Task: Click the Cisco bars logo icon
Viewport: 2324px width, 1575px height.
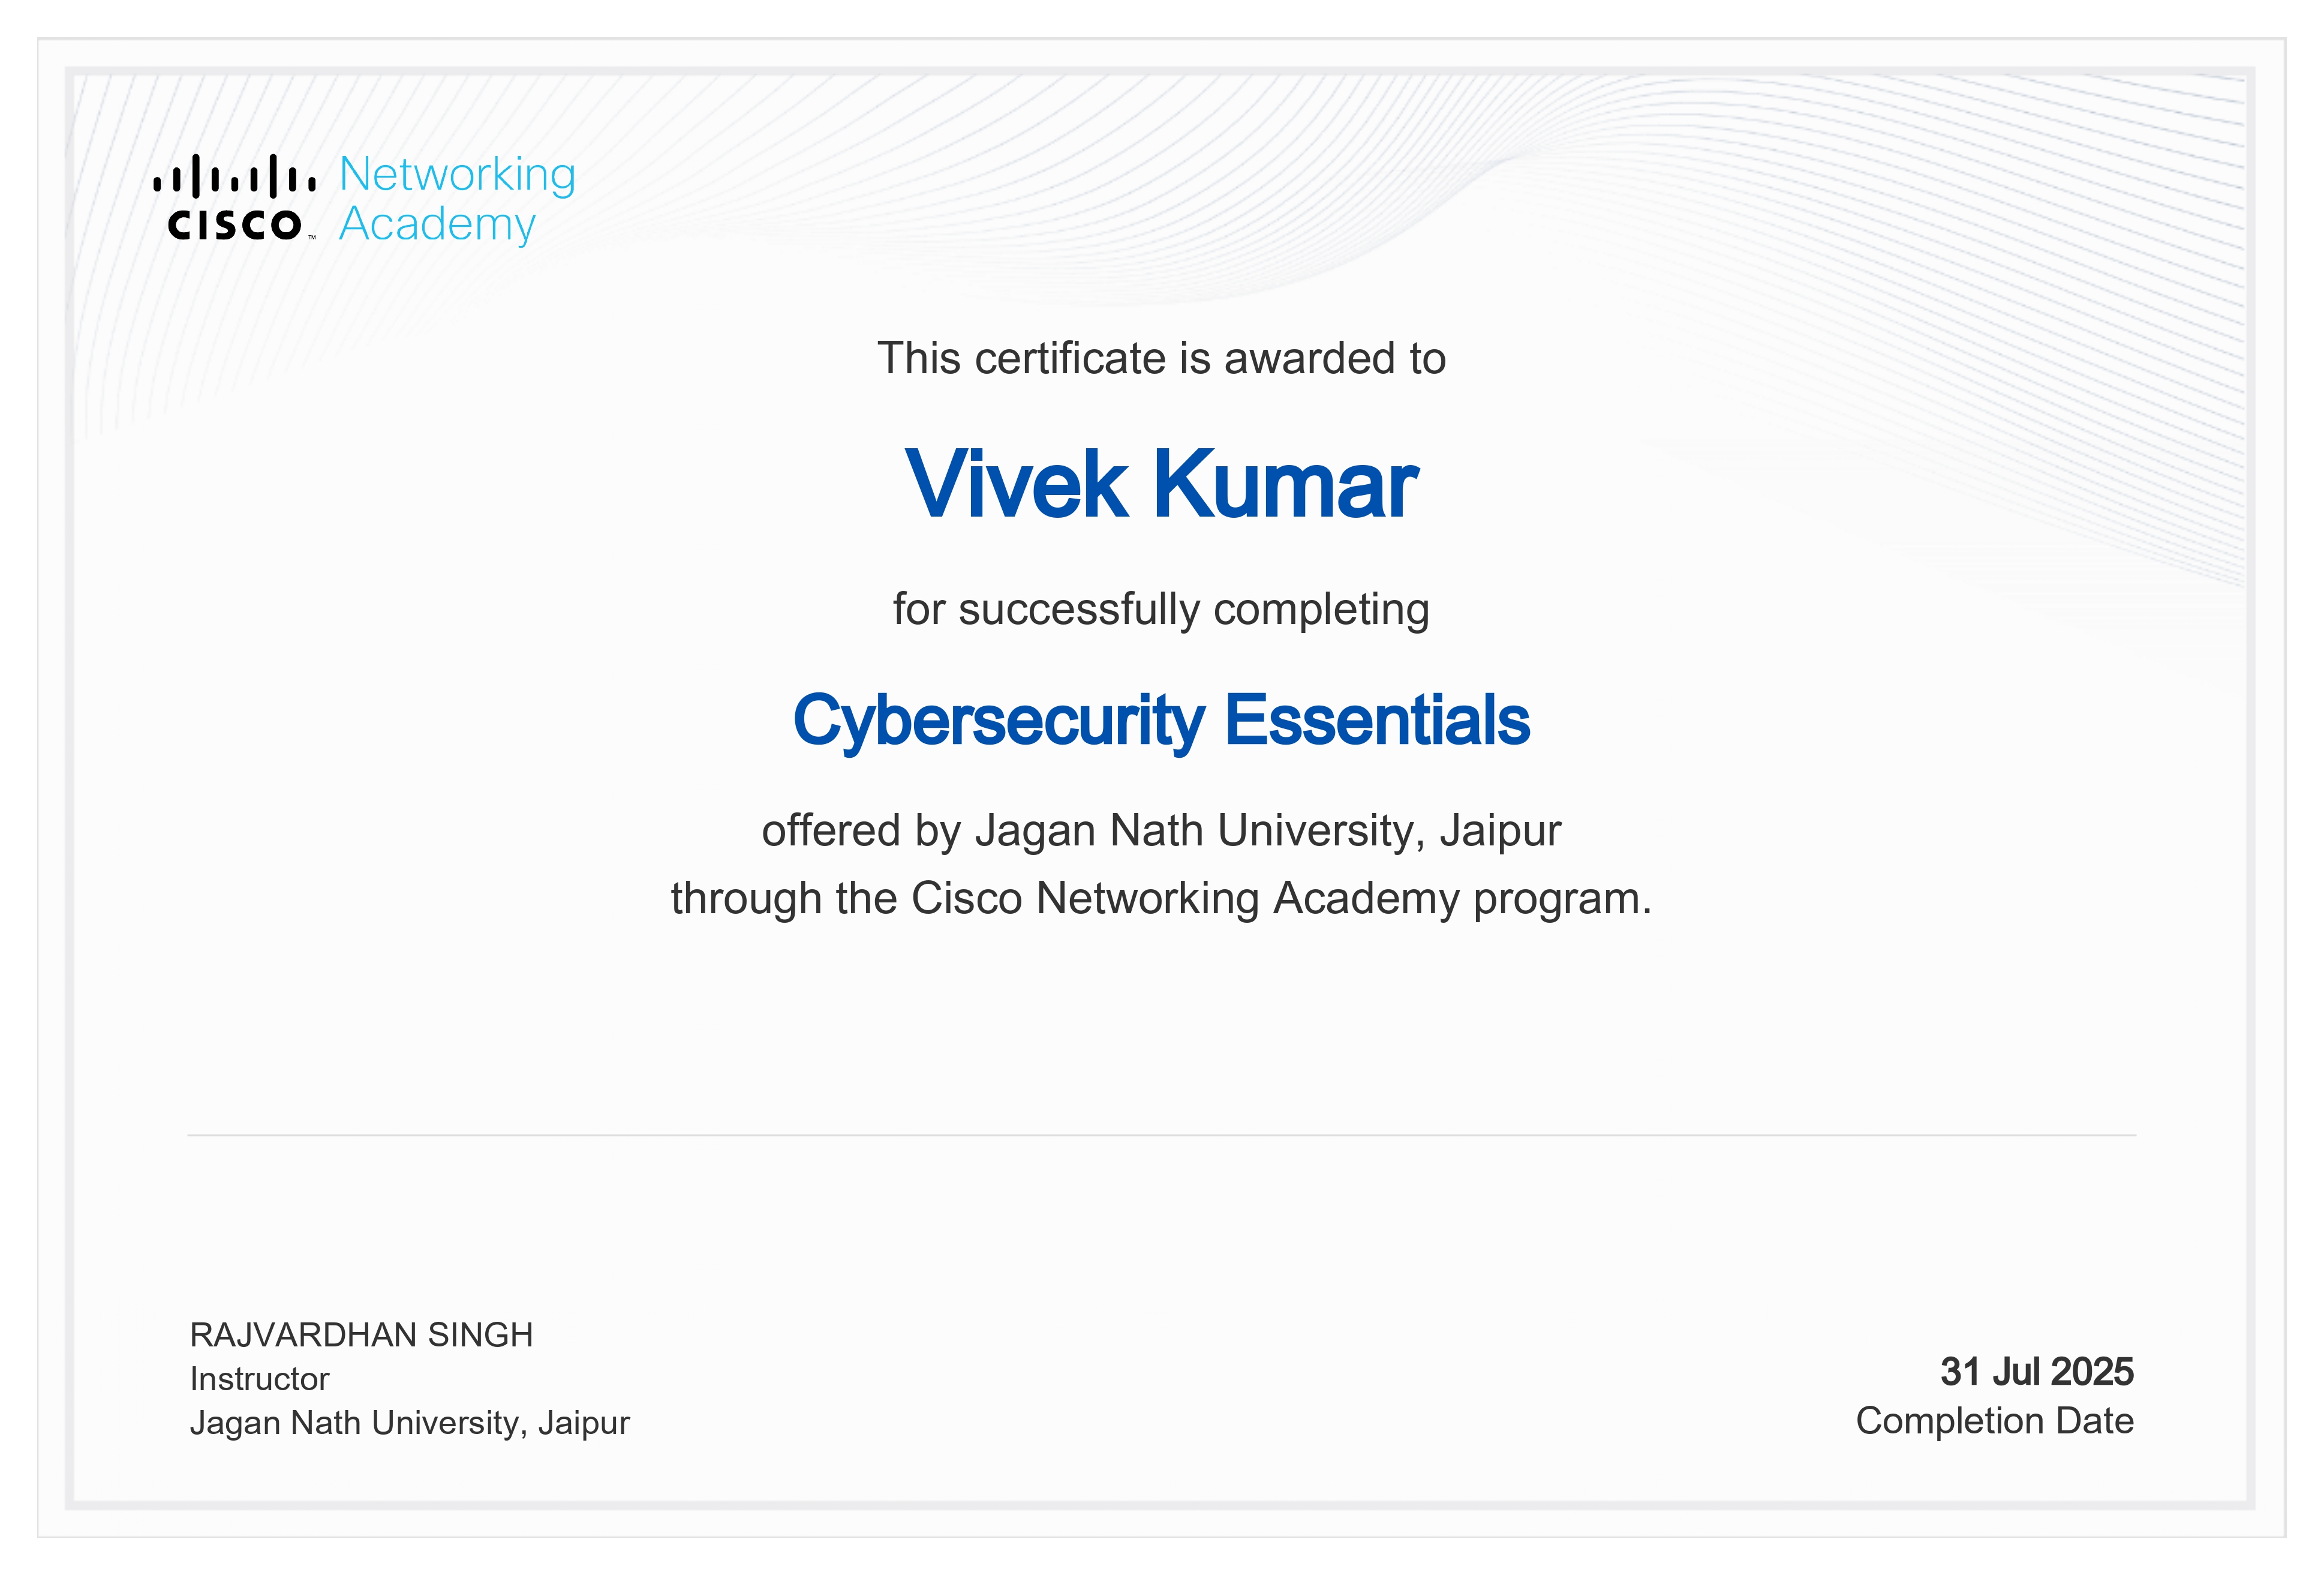Action: (x=234, y=176)
